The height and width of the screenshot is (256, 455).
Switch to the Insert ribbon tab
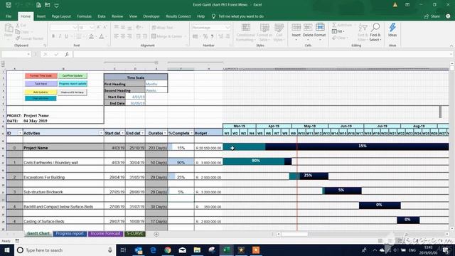(41, 16)
